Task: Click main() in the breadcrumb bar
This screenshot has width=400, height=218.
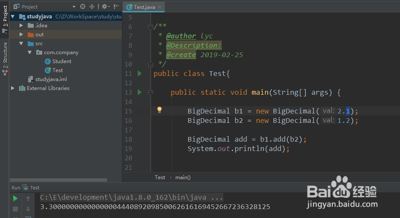Action: click(183, 177)
